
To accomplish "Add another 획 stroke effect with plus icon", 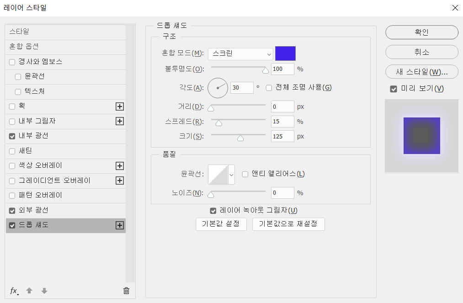I will pos(120,106).
